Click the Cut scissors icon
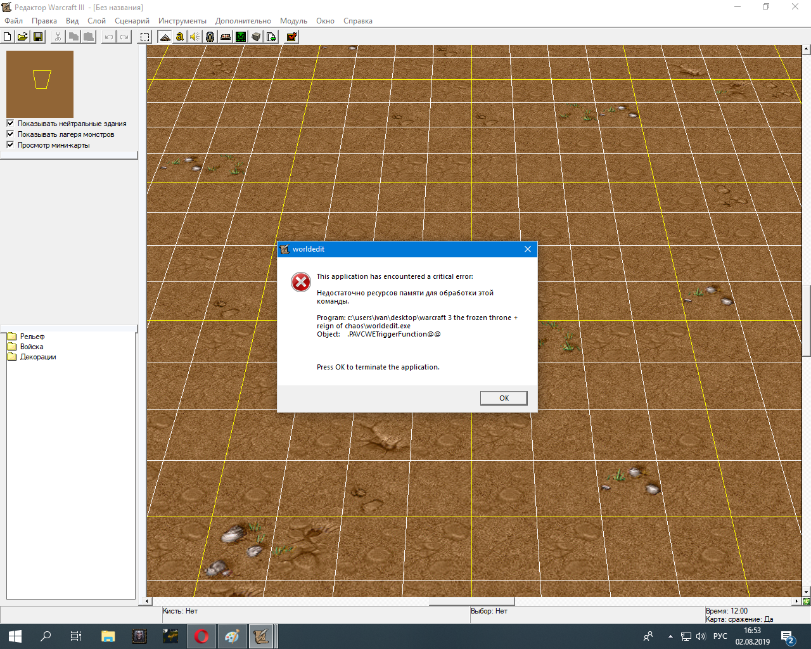This screenshot has height=649, width=811. pos(58,37)
